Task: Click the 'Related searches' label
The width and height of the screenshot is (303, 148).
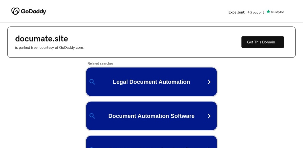Action: pyautogui.click(x=100, y=63)
